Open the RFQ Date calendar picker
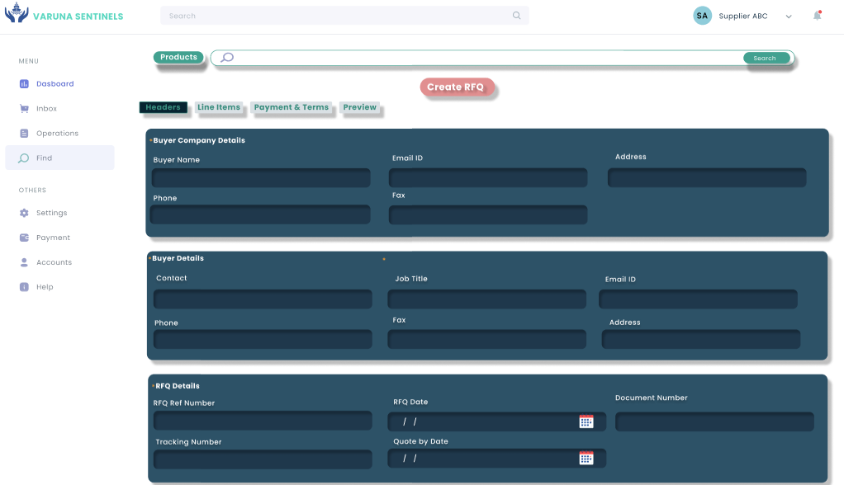This screenshot has height=485, width=844. click(x=586, y=421)
